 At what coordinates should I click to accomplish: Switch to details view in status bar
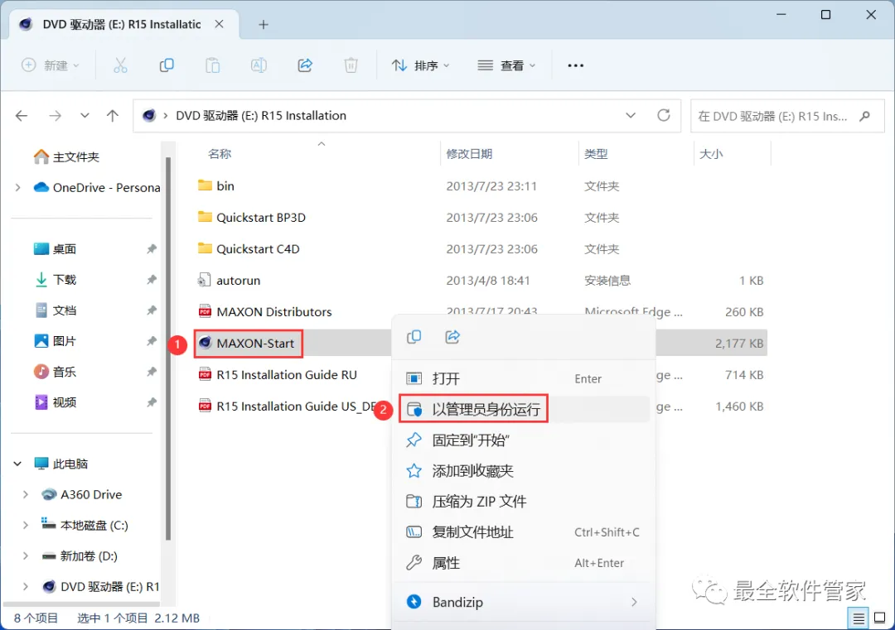858,618
